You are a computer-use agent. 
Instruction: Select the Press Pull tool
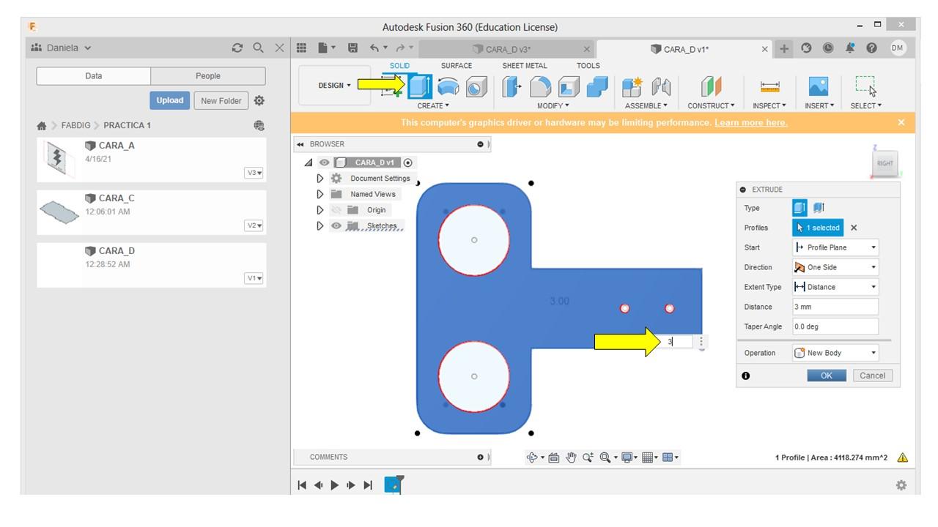point(512,87)
